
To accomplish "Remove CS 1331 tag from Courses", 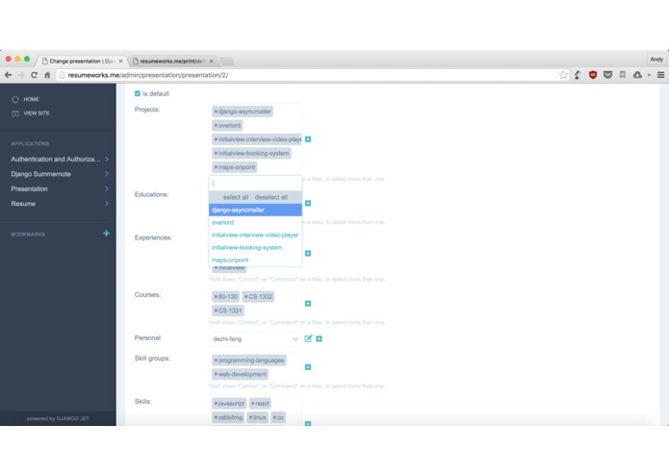I will (216, 311).
